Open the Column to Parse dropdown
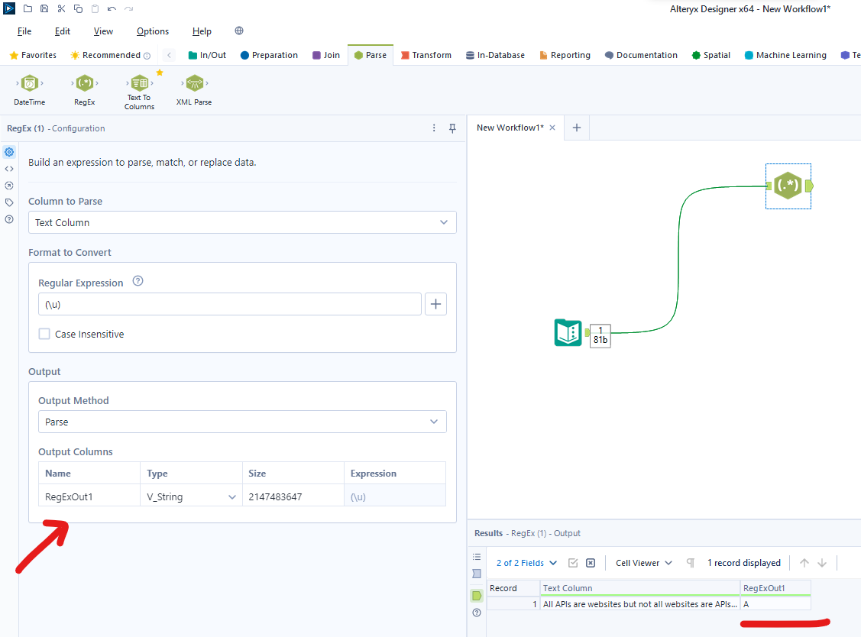861x637 pixels. tap(242, 222)
